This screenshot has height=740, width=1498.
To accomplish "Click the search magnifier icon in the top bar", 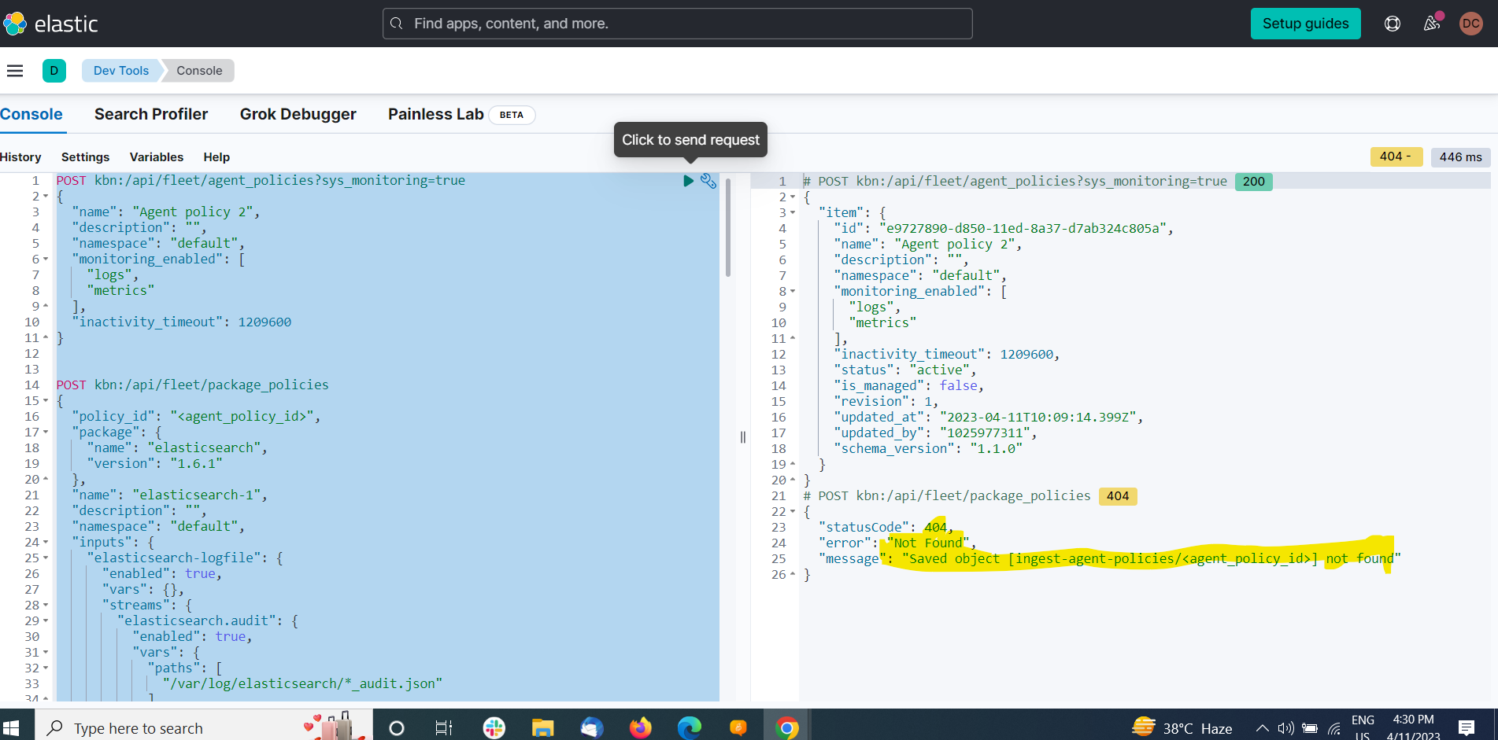I will [397, 24].
